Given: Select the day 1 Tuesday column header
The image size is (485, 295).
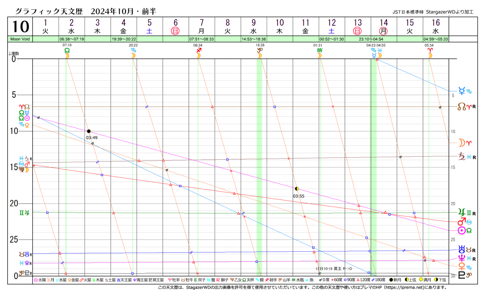Looking at the screenshot, I should click(45, 26).
